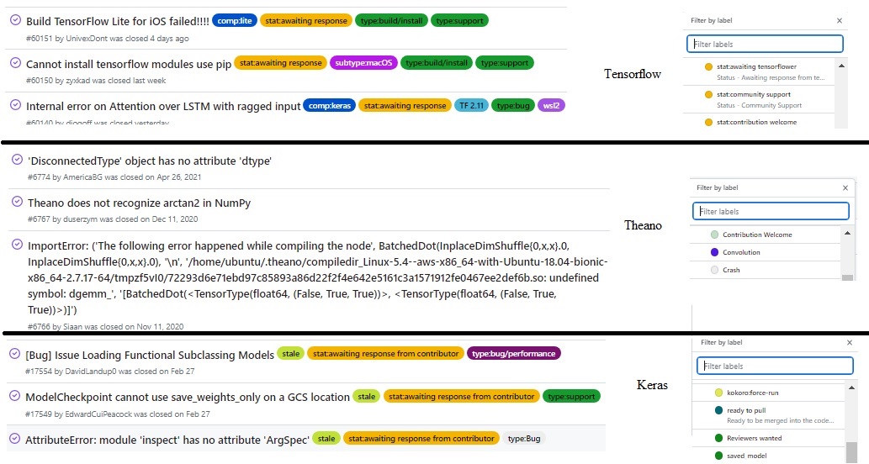Screen dimensions: 869x464
Task: Click closed-issue icon beside ModelCheckpoint GCS issue
Action: click(15, 395)
